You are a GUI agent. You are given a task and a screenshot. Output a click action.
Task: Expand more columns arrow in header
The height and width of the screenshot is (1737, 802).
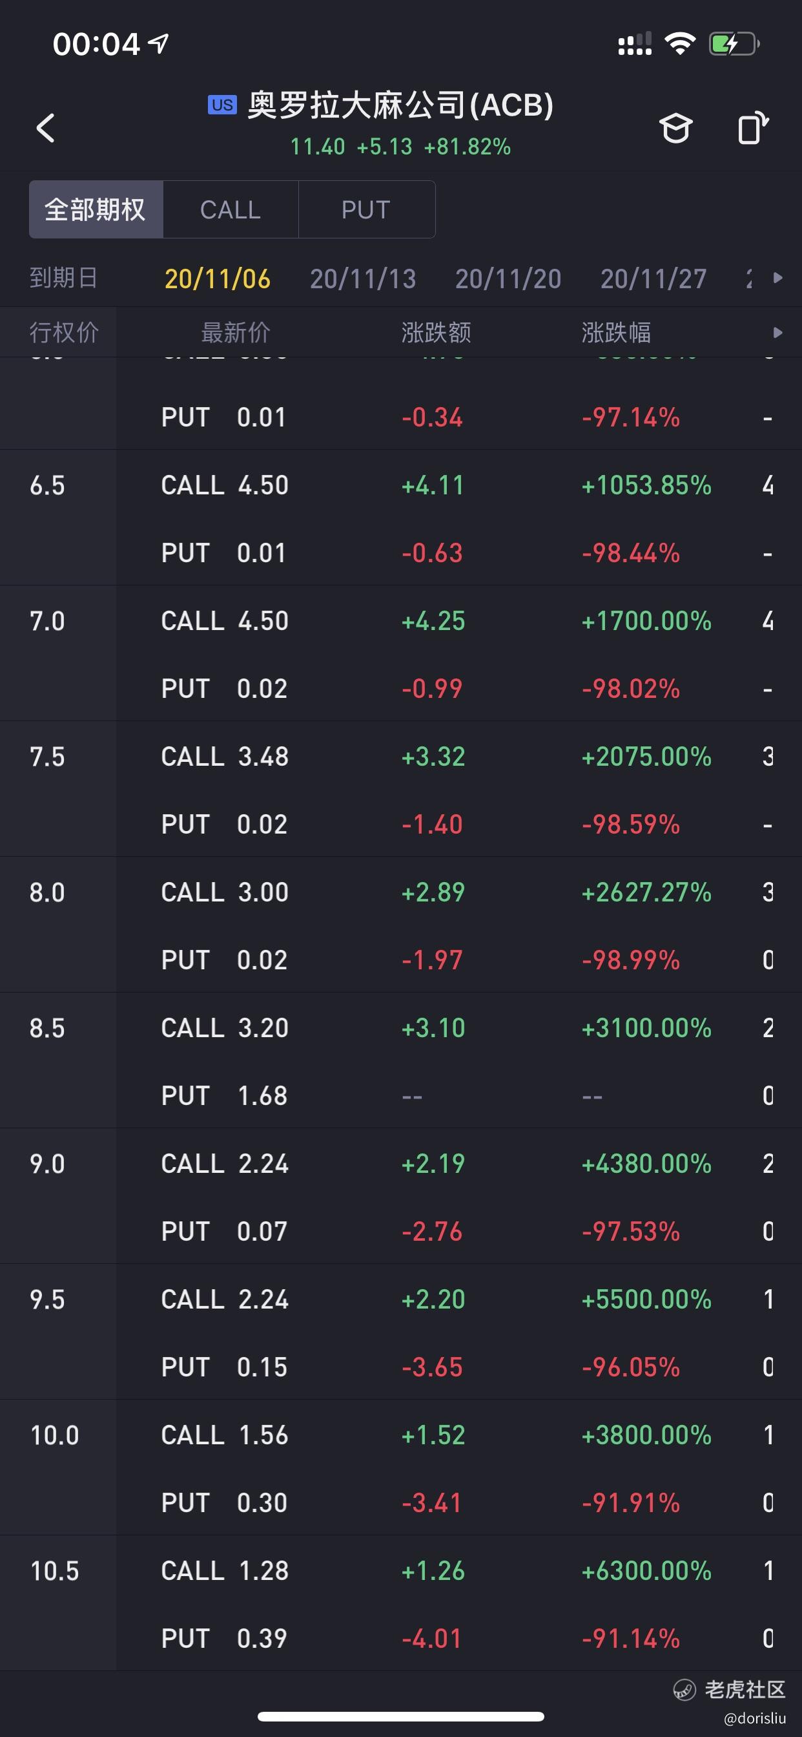click(x=777, y=332)
